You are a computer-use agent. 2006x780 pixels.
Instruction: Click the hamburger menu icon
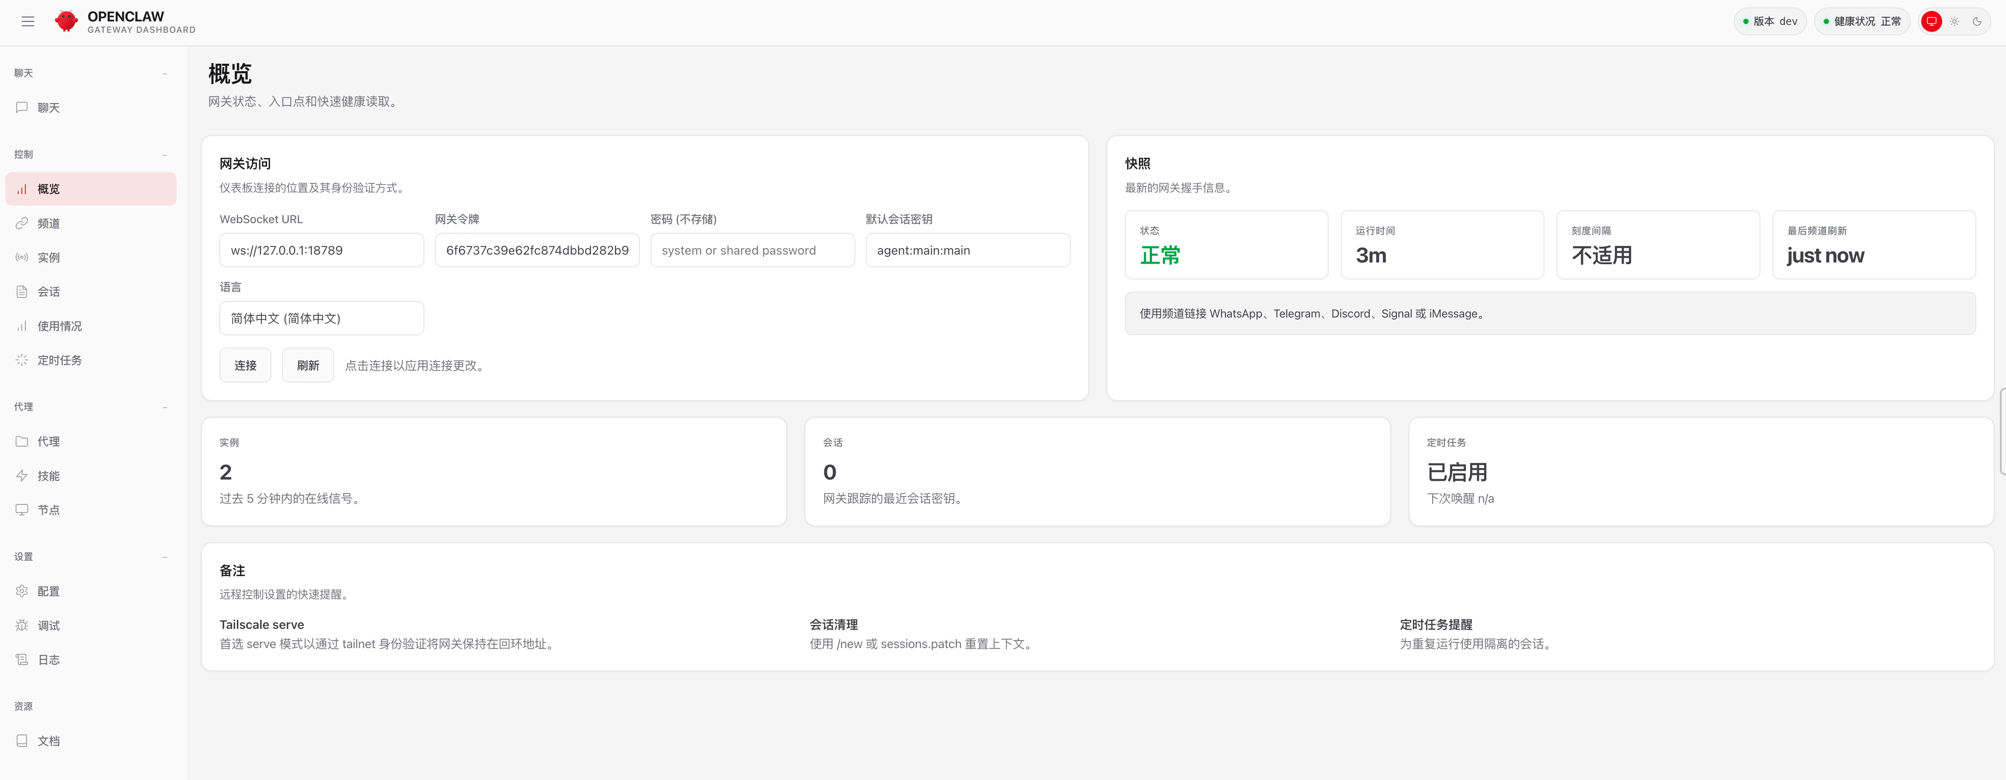coord(28,22)
